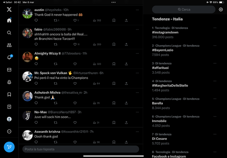Viewport: 227px width, 158px height.
Task: Open Notifications bell in sidebar
Action: coord(9,57)
